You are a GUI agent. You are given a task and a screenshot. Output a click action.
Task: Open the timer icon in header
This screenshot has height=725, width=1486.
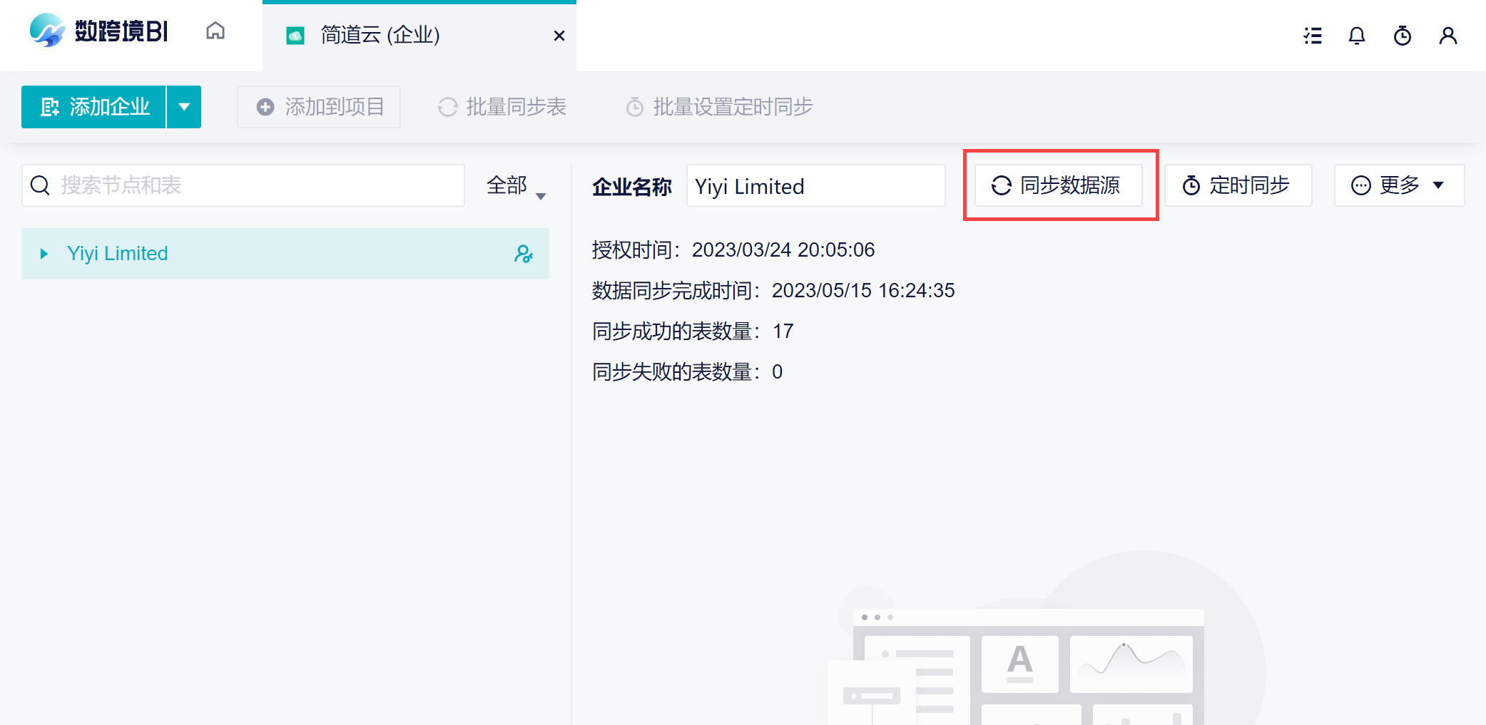[x=1403, y=36]
